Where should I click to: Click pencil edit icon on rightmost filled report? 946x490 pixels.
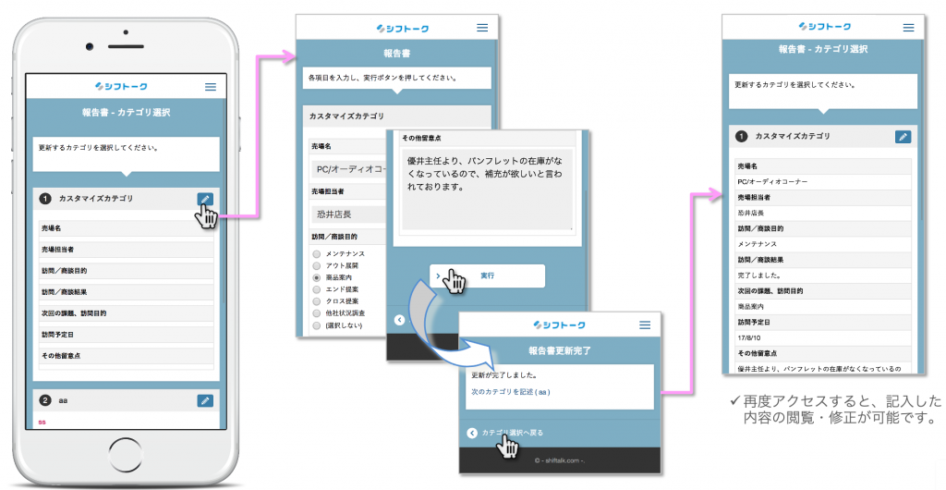[903, 137]
